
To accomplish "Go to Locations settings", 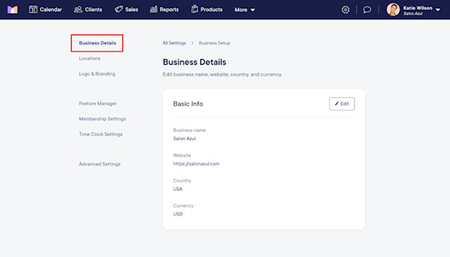I will pyautogui.click(x=89, y=58).
